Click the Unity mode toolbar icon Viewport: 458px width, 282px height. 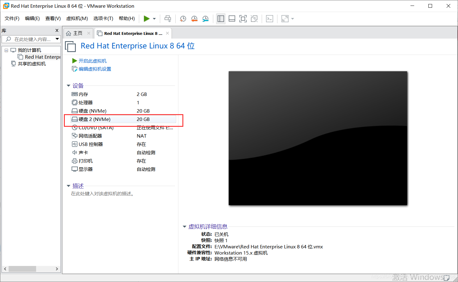point(254,19)
